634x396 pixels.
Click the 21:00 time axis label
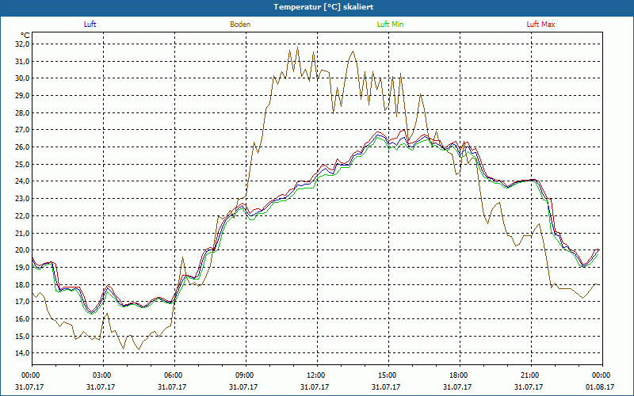coord(529,375)
